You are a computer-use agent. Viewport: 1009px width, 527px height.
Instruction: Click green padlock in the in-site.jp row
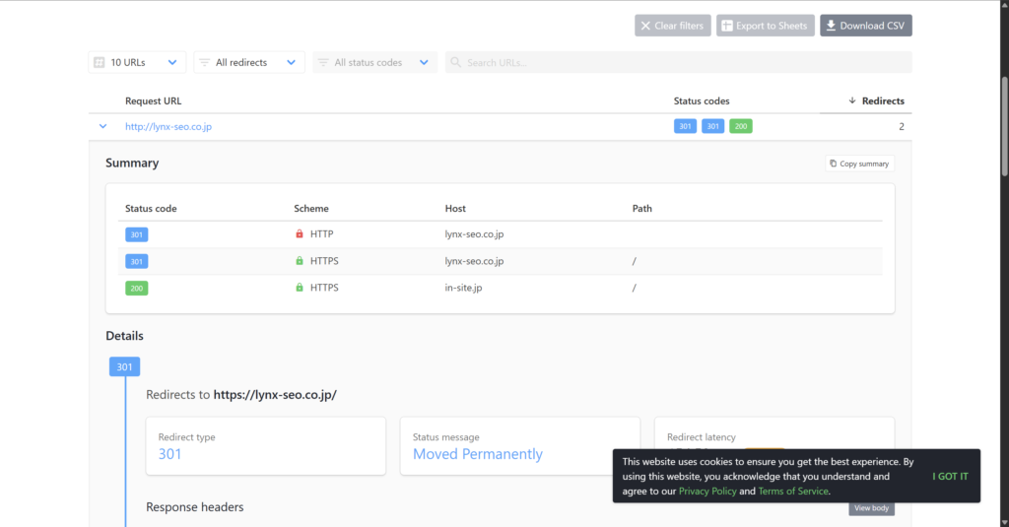point(300,288)
